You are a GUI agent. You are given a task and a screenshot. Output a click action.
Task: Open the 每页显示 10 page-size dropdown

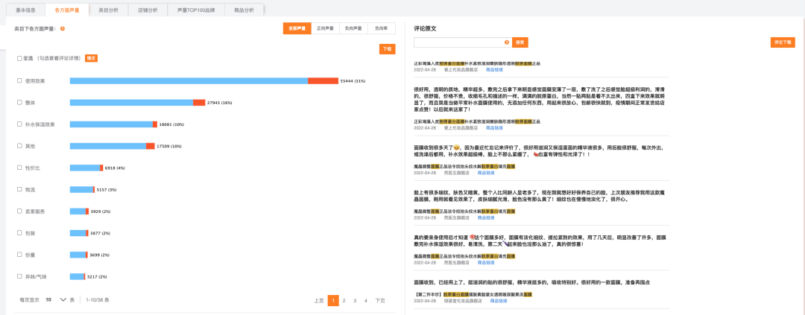click(x=56, y=299)
